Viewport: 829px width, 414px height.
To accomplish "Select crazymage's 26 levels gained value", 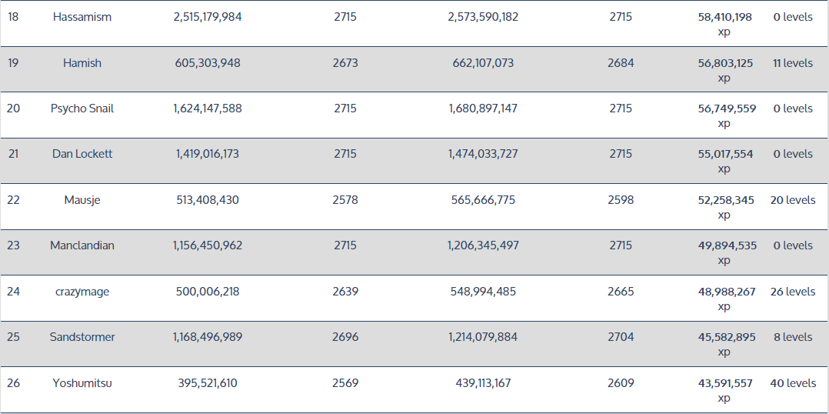I will pyautogui.click(x=793, y=292).
